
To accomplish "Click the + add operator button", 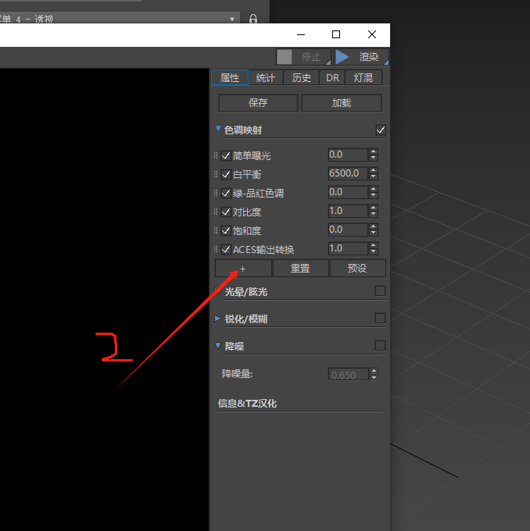I will [243, 269].
